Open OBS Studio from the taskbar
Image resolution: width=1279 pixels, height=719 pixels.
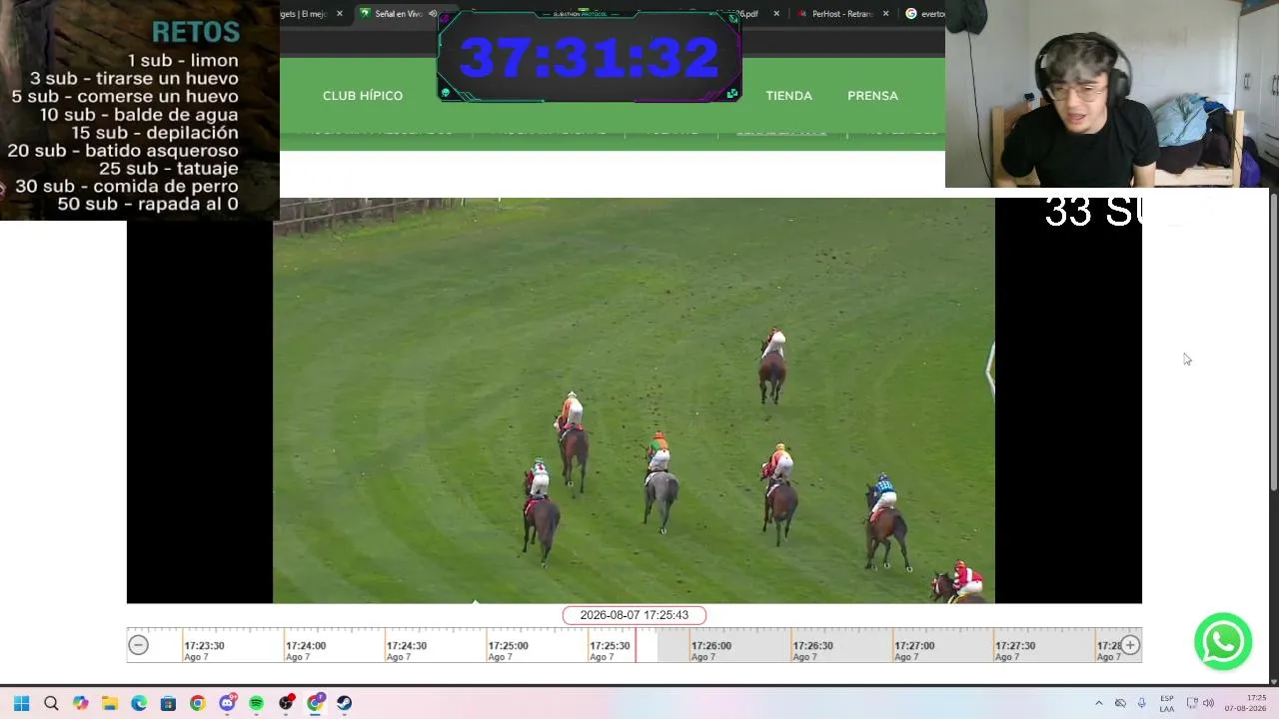click(x=286, y=703)
